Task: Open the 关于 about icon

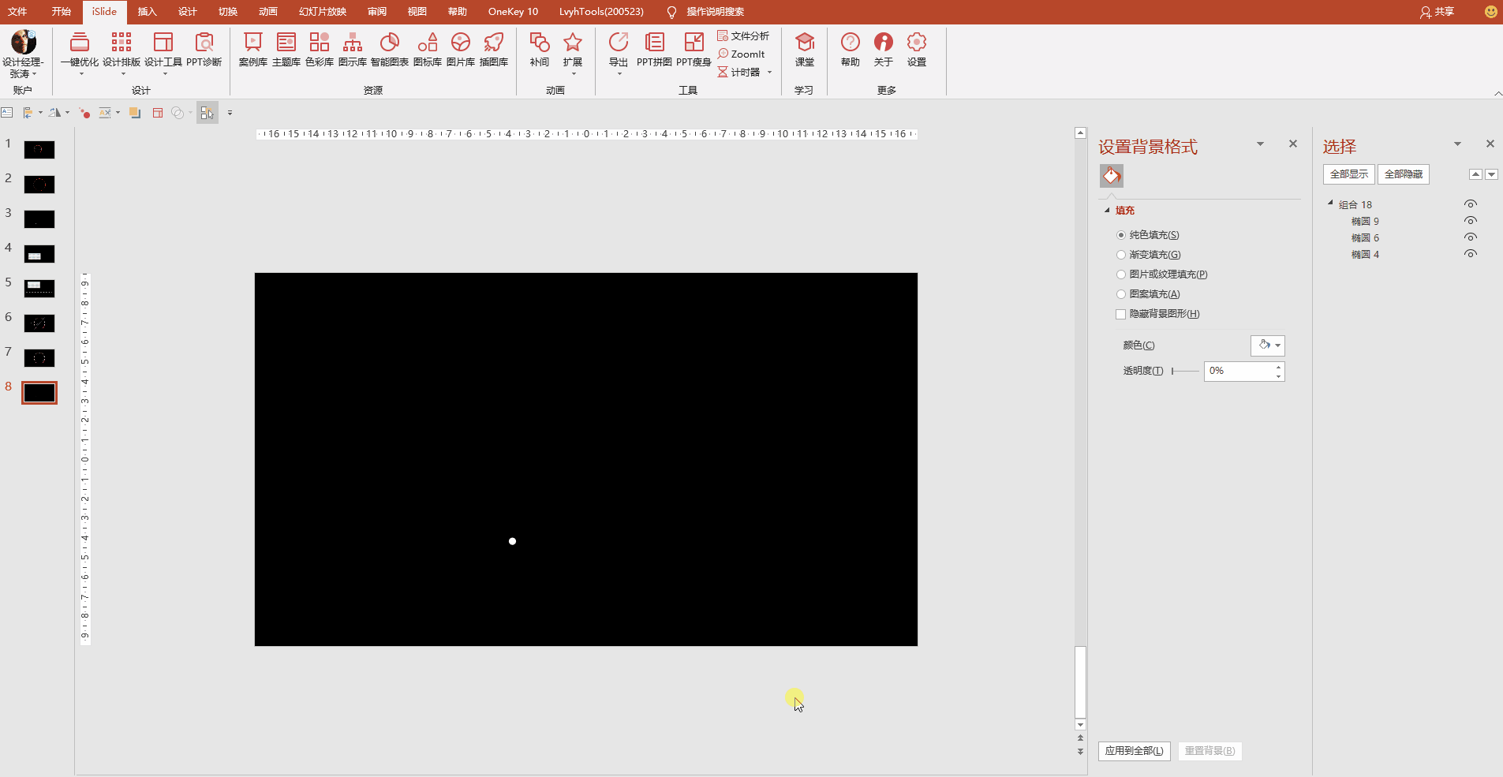Action: tap(884, 49)
